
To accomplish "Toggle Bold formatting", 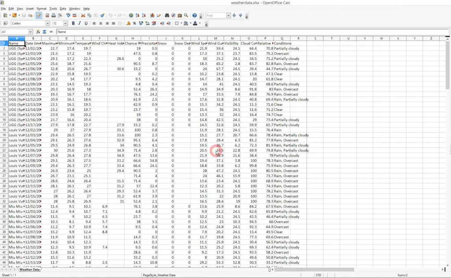I will (73, 23).
